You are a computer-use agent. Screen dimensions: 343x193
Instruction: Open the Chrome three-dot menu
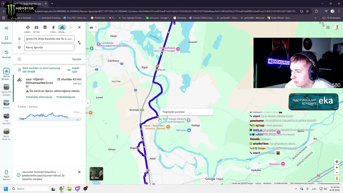tap(339, 11)
